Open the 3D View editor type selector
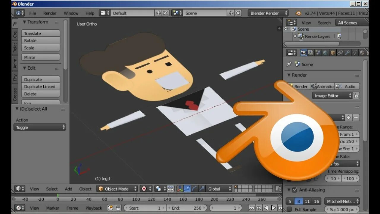The width and height of the screenshot is (380, 214). 20,189
